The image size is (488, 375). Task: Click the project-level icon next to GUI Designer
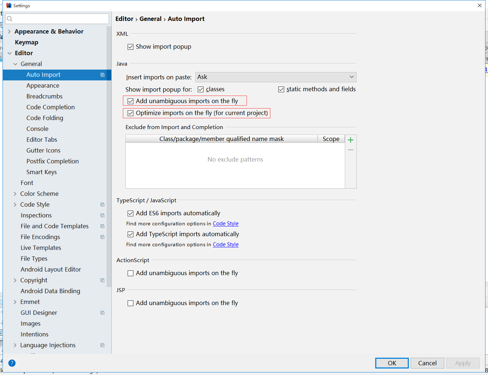[x=102, y=313]
